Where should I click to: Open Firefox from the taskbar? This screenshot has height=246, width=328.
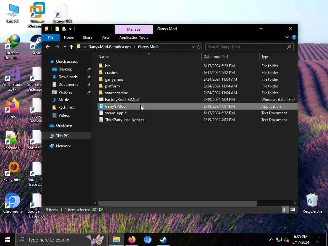tap(132, 240)
